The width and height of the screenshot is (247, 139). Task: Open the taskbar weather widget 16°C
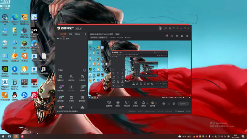[184, 137]
